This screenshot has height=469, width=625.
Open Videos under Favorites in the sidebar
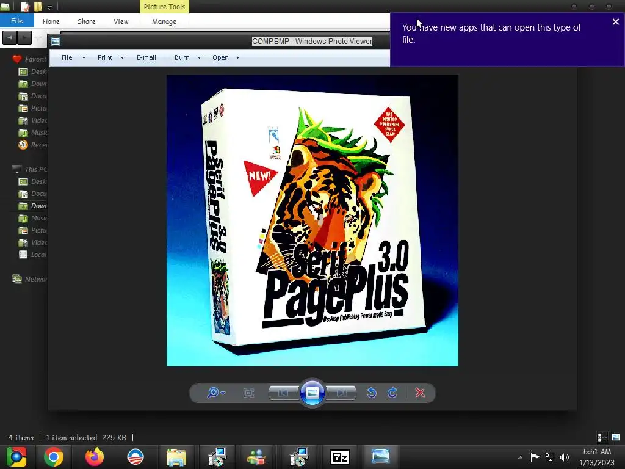pyautogui.click(x=33, y=120)
